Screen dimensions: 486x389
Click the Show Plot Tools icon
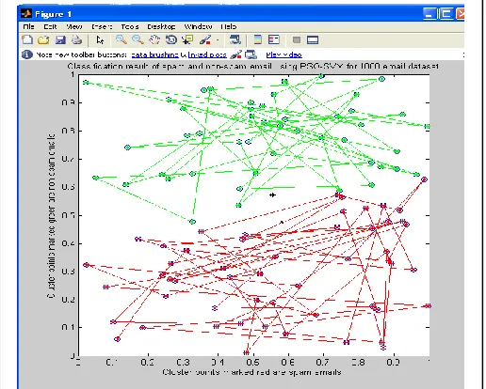click(x=313, y=39)
